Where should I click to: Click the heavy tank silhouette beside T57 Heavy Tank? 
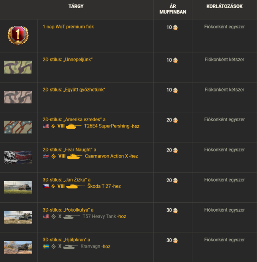[x=71, y=217]
